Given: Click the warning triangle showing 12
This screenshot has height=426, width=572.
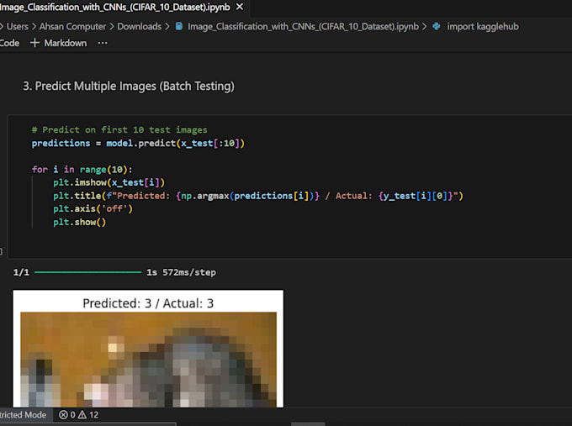Looking at the screenshot, I should point(82,415).
